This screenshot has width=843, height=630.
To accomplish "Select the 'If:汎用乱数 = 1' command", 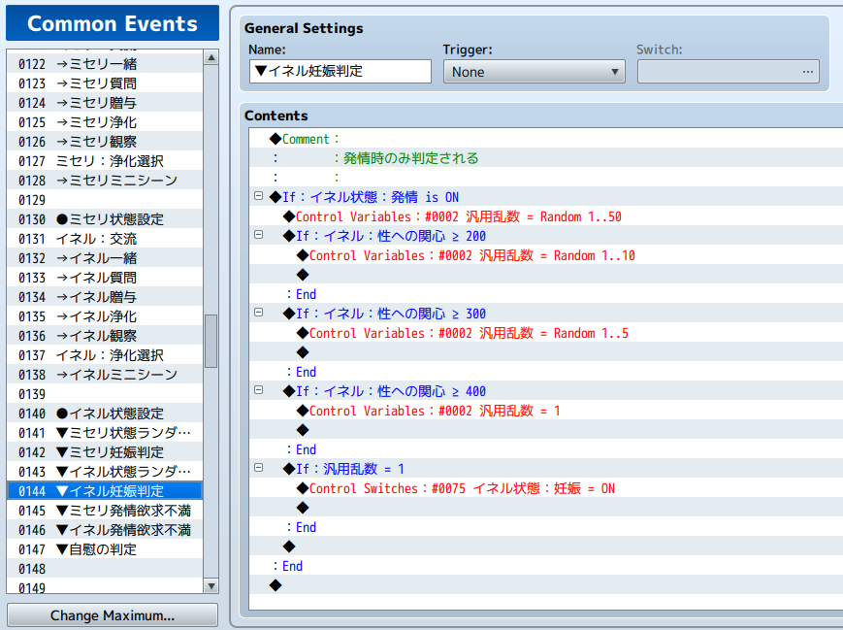I will click(546, 469).
